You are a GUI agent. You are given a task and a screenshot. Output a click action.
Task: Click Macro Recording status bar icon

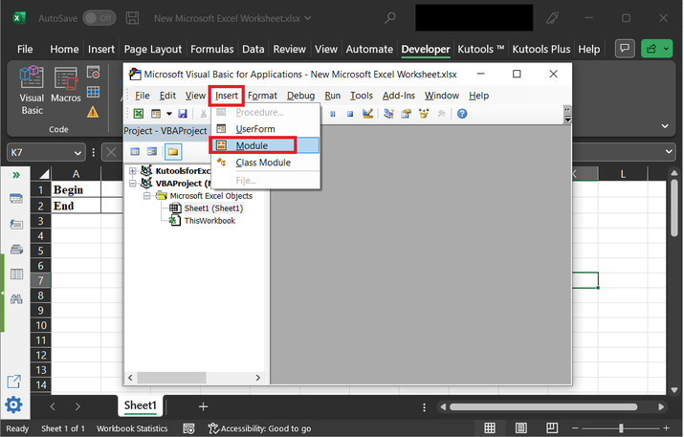(188, 428)
